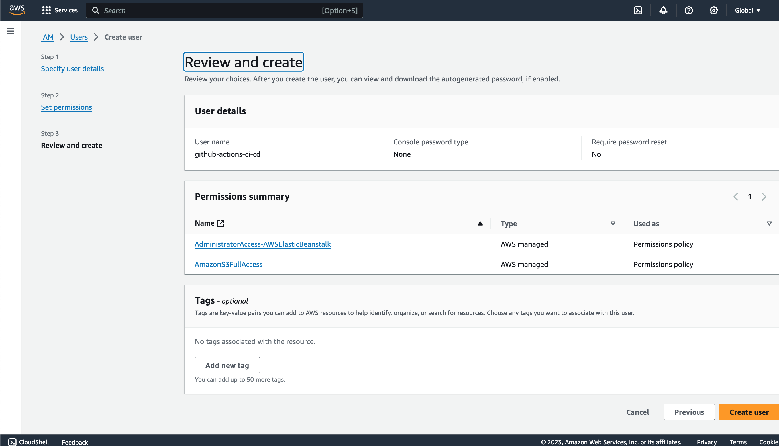Image resolution: width=779 pixels, height=446 pixels.
Task: Go to previous permissions page arrow
Action: 735,197
